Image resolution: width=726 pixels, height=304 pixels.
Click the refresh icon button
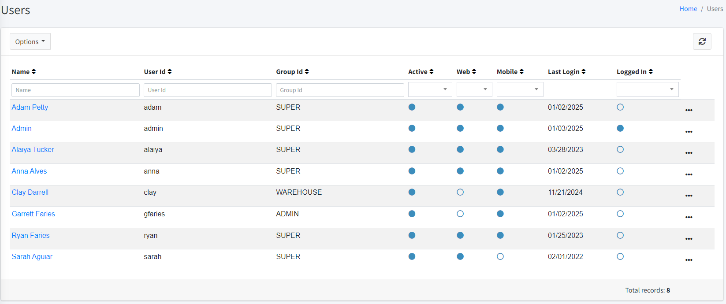(x=702, y=41)
